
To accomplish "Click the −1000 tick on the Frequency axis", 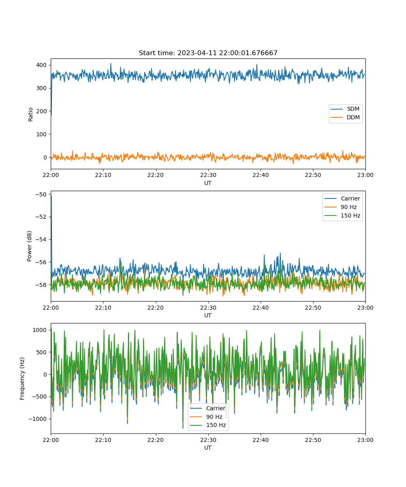I will pyautogui.click(x=38, y=419).
